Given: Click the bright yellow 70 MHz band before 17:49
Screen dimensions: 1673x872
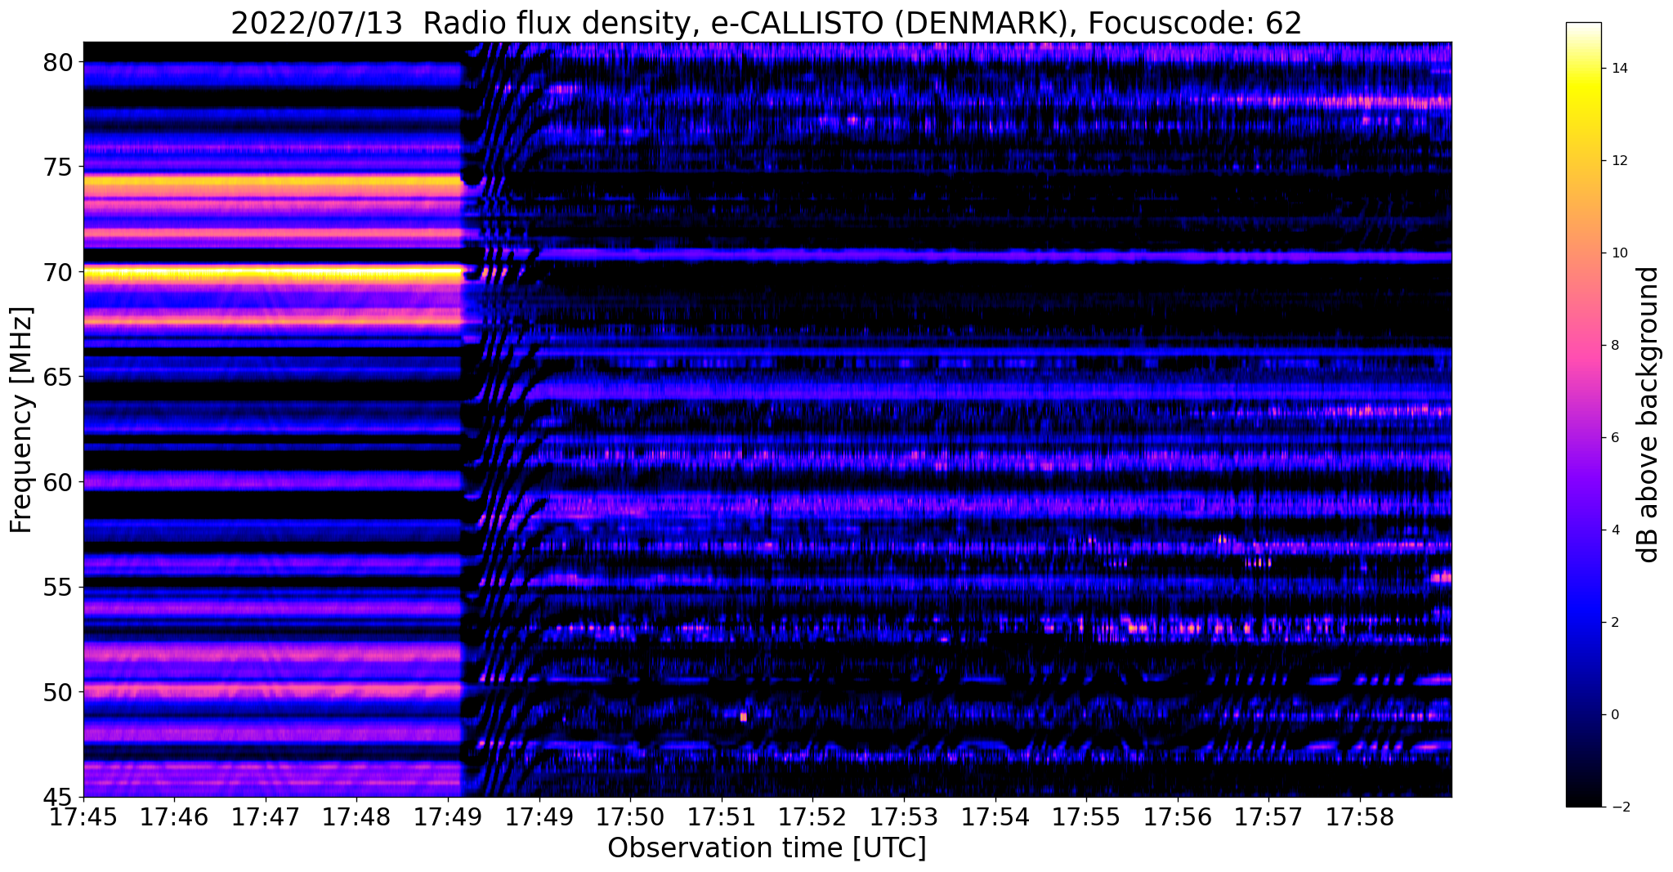Looking at the screenshot, I should click(274, 274).
